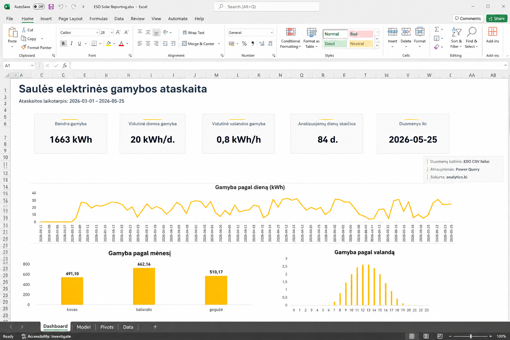
Task: Toggle Italic formatting
Action: [71, 43]
